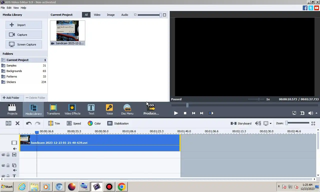320x192 pixels.
Task: Open the Disc Menu section
Action: click(x=127, y=109)
